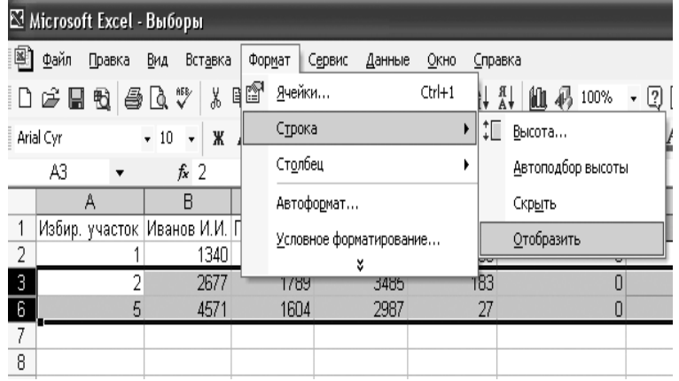
Task: Toggle bold with the Ж button
Action: tap(218, 138)
